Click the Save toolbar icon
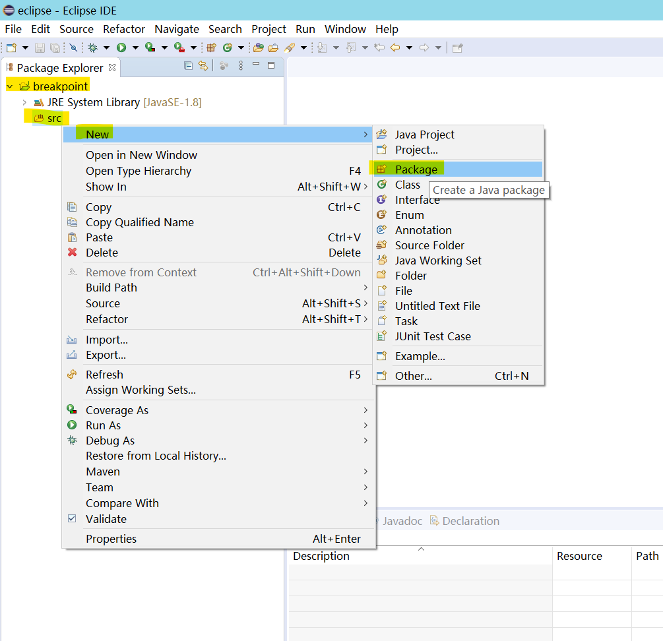The height and width of the screenshot is (641, 663). click(x=40, y=47)
